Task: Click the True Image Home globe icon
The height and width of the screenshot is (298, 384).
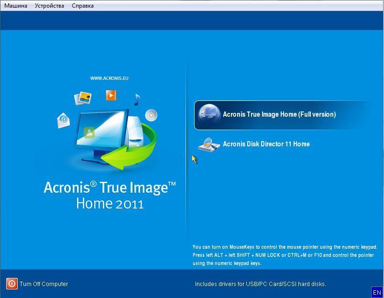Action: [x=209, y=115]
